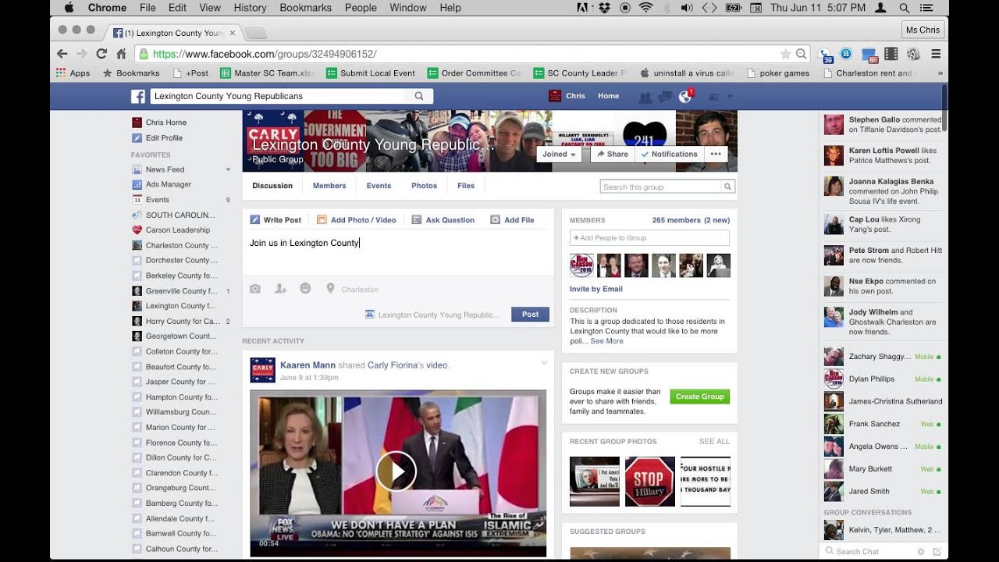Open the Events tab

(x=379, y=186)
